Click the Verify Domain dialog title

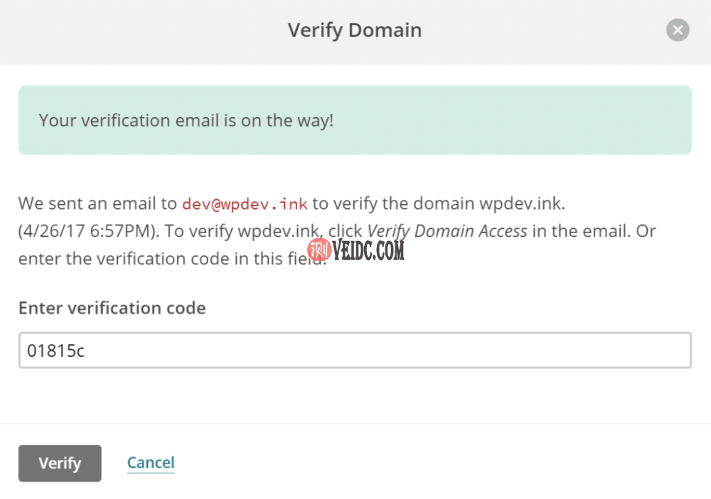point(354,31)
